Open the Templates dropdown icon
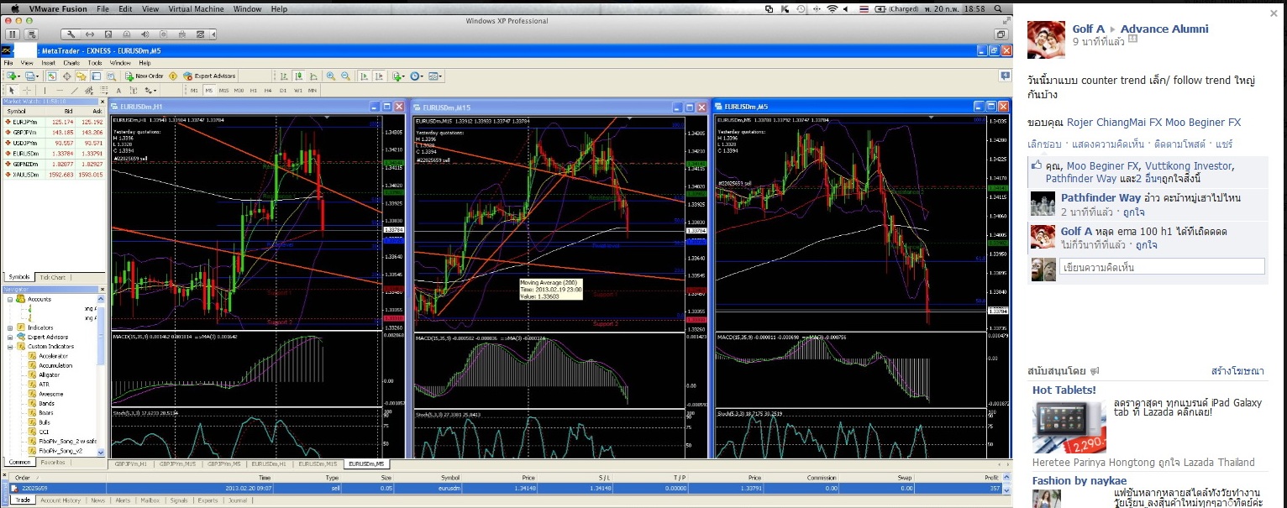This screenshot has width=1287, height=508. 435,76
